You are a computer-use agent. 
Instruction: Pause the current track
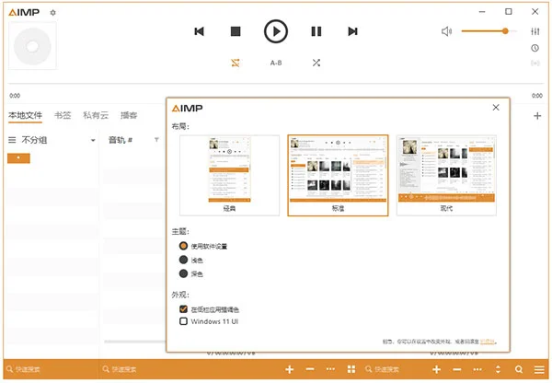[316, 31]
